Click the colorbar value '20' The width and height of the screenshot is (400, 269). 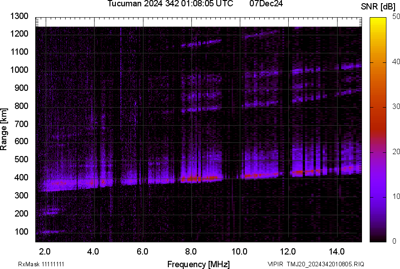[x=396, y=152]
